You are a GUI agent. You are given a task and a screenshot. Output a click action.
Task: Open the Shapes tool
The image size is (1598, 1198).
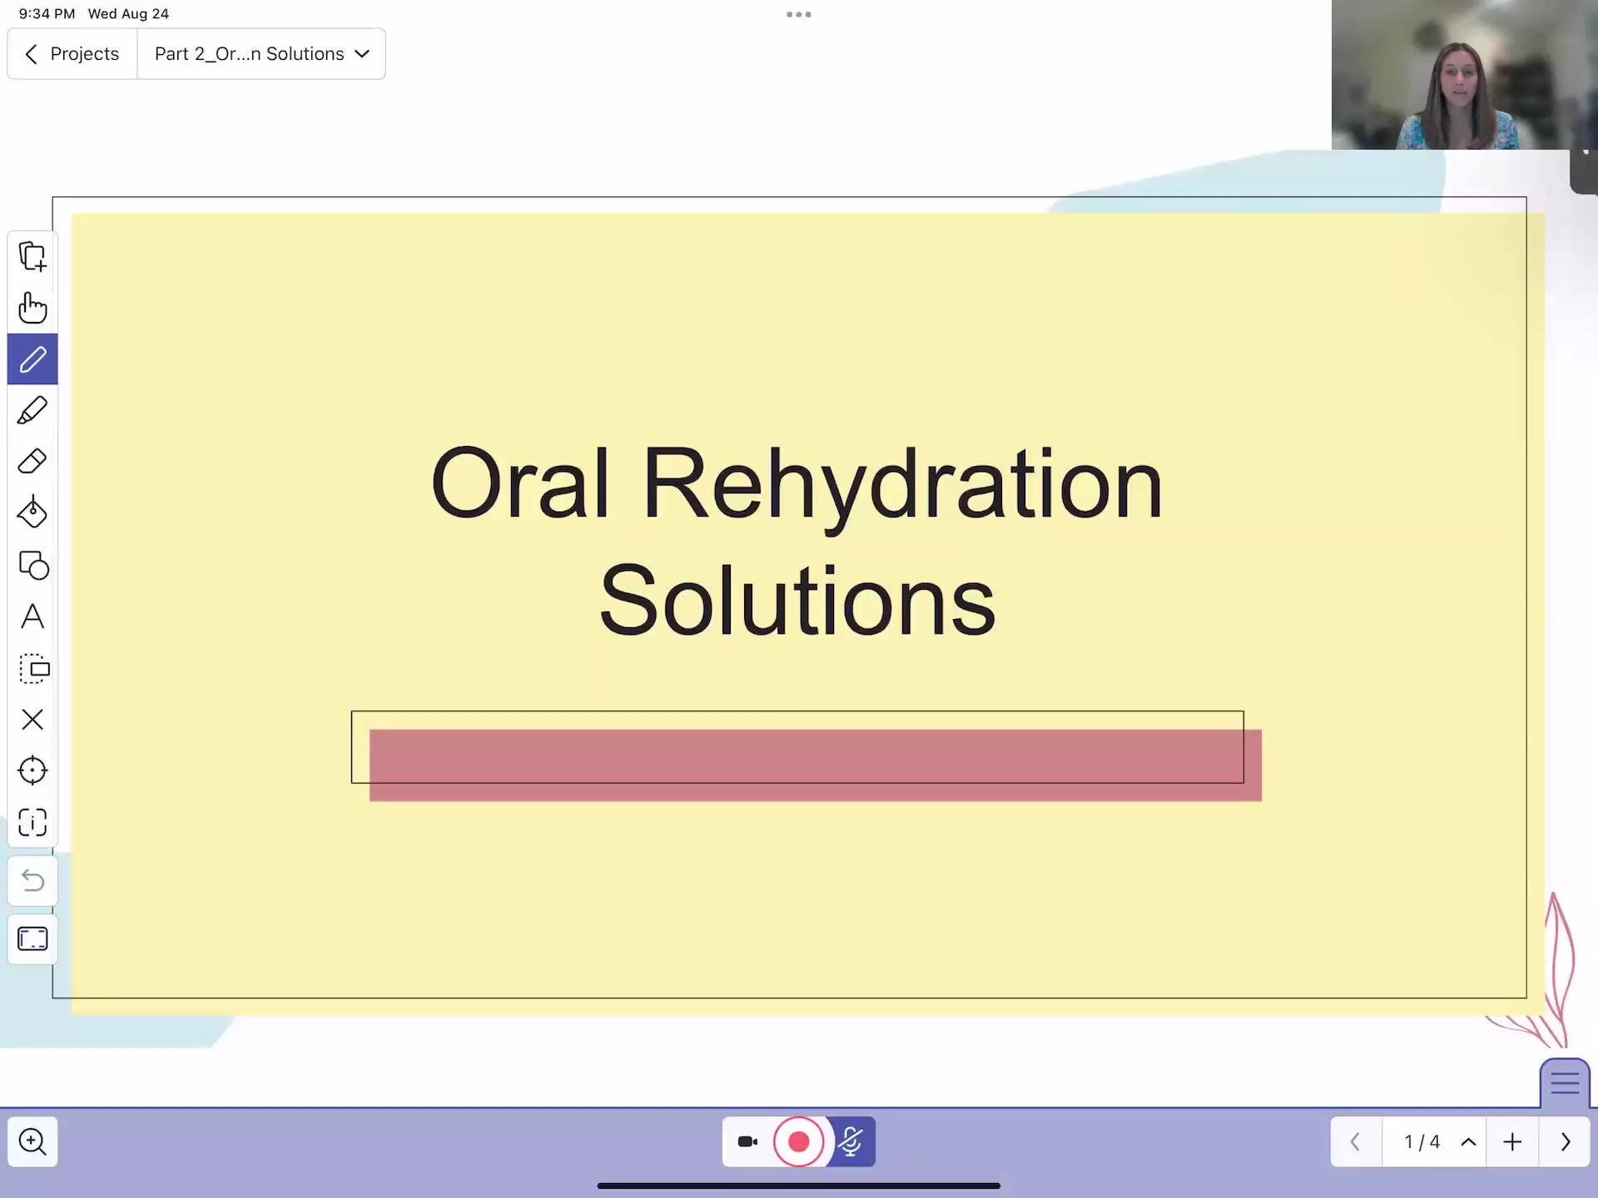[32, 566]
